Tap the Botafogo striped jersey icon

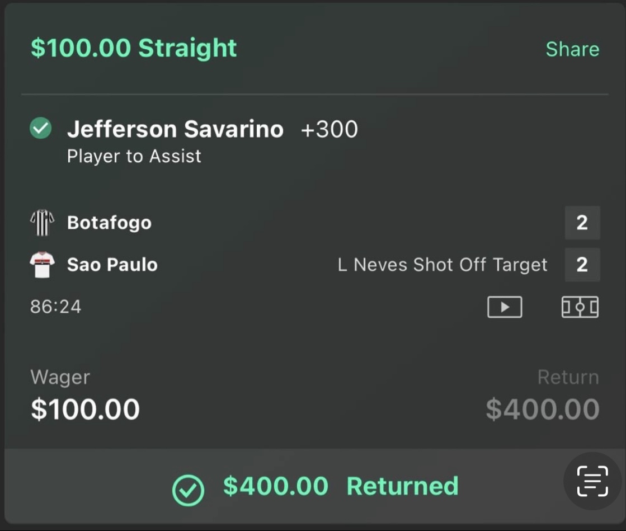click(x=42, y=223)
